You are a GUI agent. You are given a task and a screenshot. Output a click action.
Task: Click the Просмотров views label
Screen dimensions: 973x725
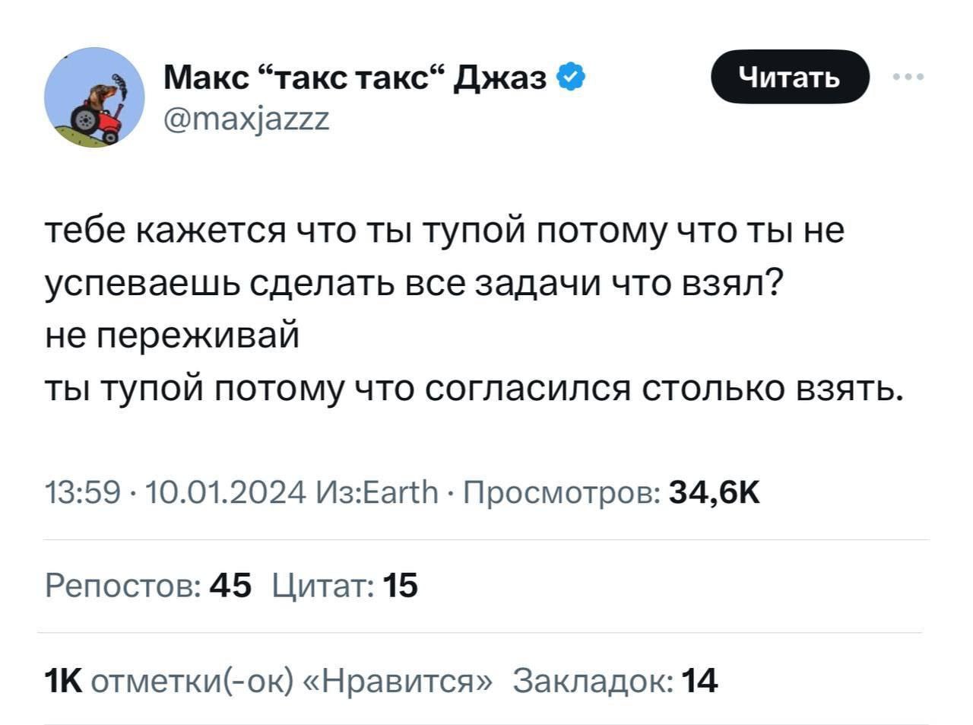point(561,493)
